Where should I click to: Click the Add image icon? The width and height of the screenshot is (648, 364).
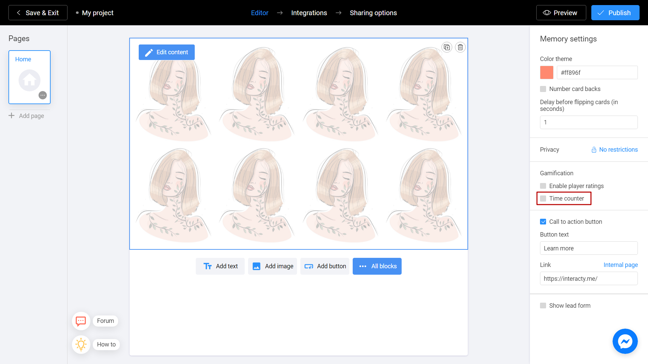pyautogui.click(x=257, y=266)
